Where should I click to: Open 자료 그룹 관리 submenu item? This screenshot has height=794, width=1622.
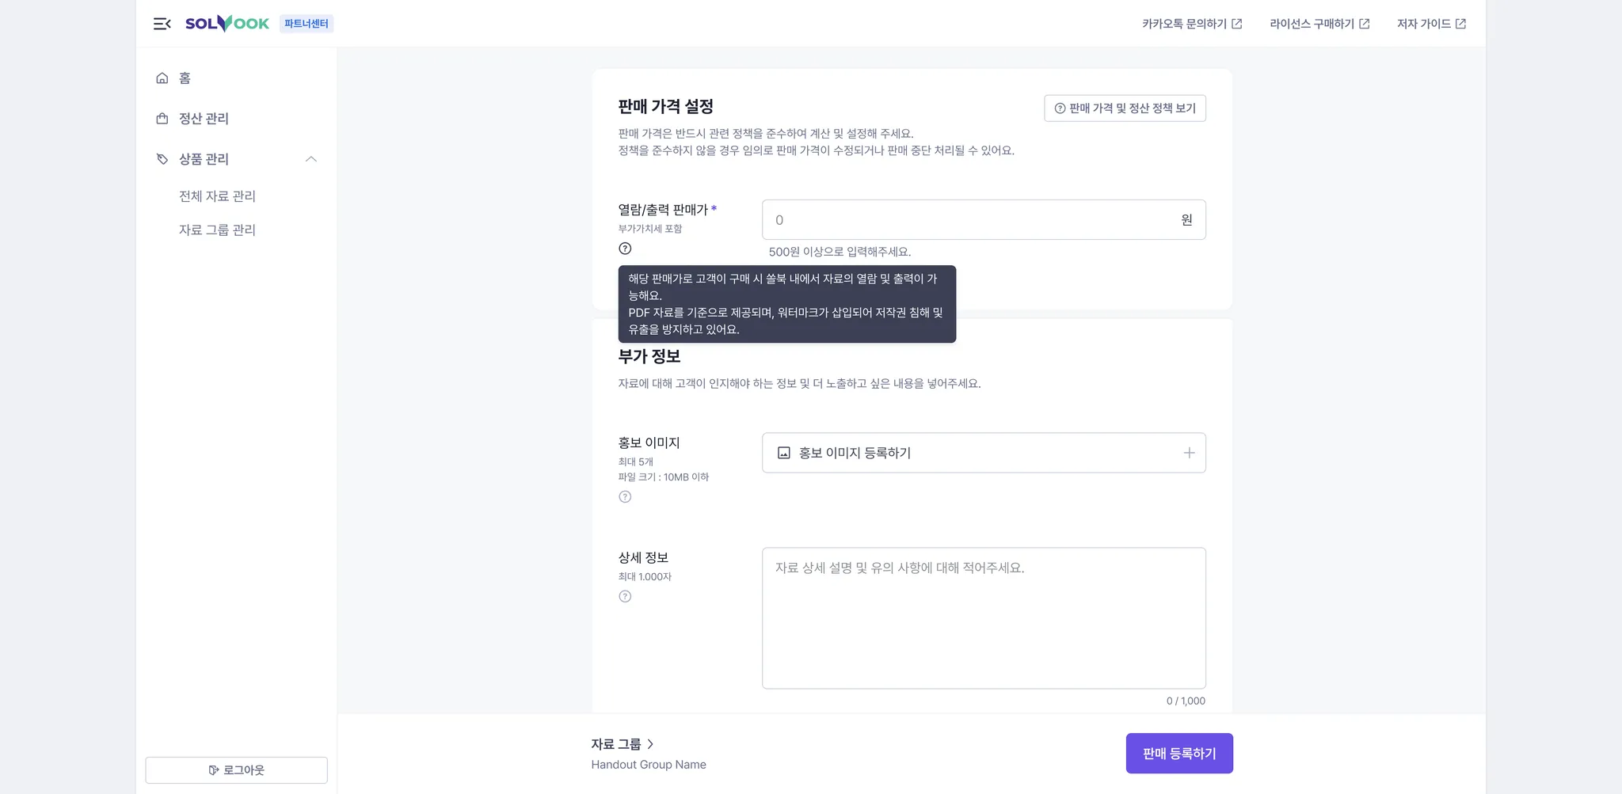tap(217, 230)
